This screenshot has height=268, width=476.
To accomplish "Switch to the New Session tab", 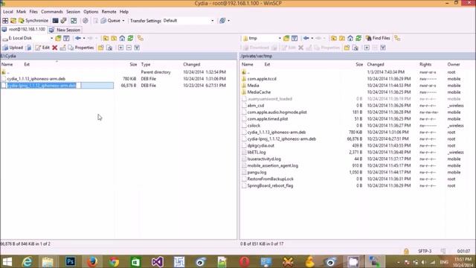I will (65, 30).
